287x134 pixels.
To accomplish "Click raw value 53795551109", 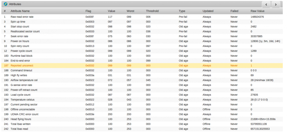I will [259, 124].
